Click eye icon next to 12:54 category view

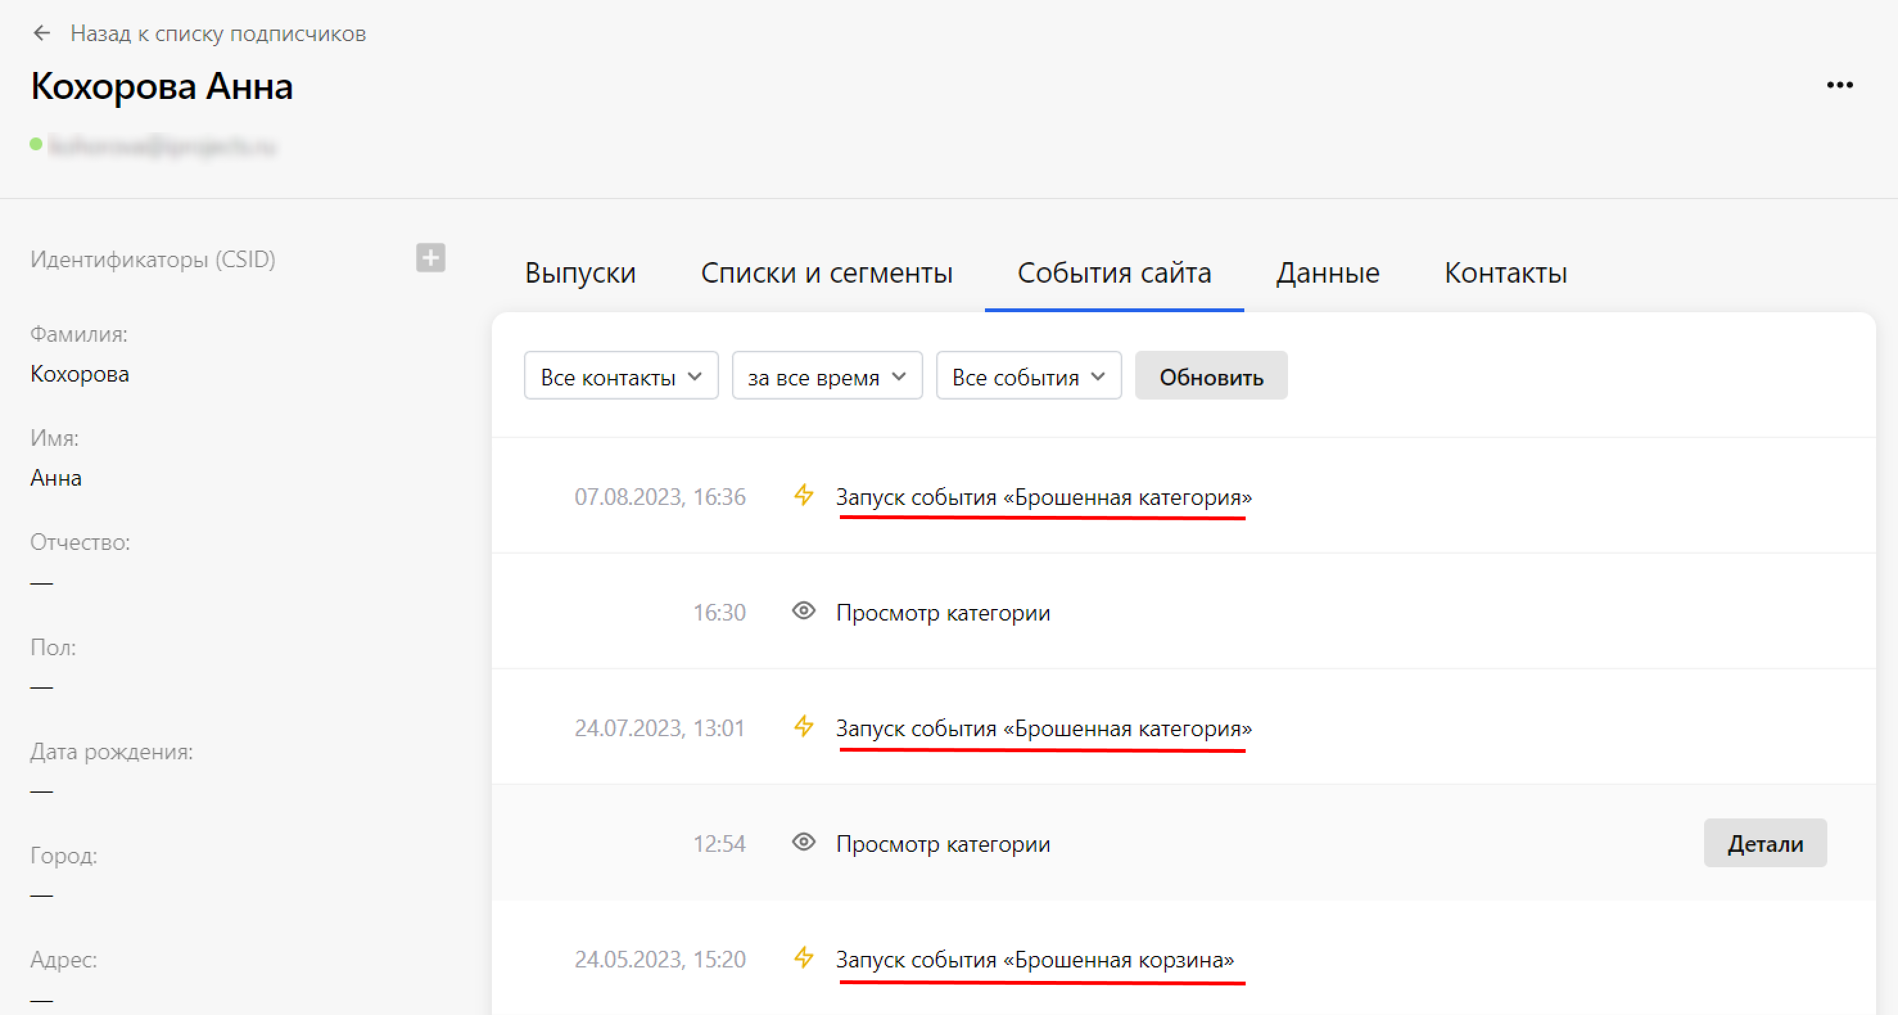click(805, 843)
